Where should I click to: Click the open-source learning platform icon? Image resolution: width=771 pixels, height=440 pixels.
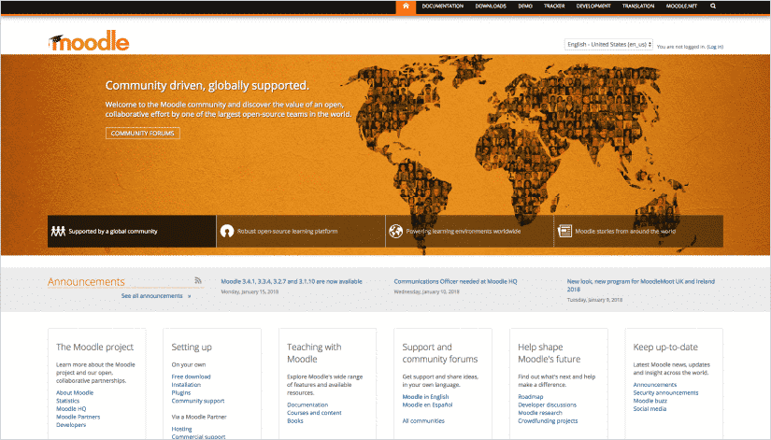coord(227,231)
